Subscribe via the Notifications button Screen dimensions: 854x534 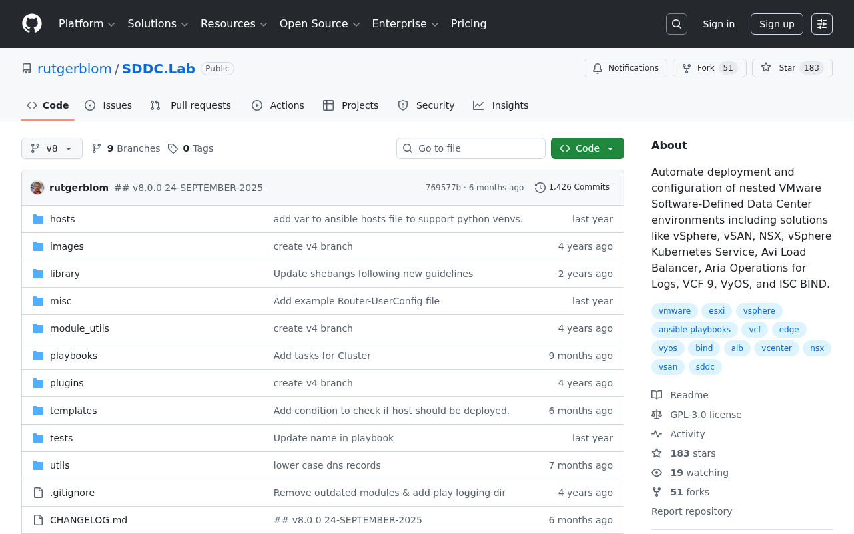coord(625,68)
